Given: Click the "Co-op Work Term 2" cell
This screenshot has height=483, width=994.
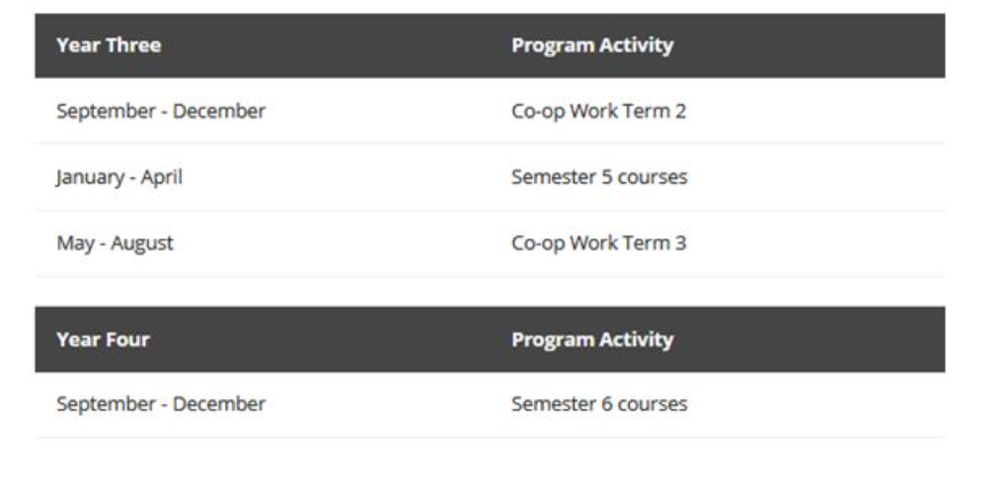Looking at the screenshot, I should coord(598,111).
